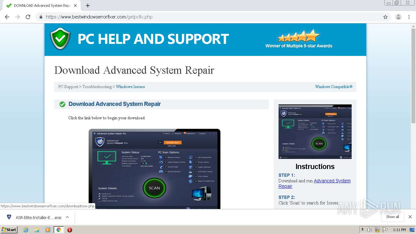
Task: Open the Advanced System Repair link in Step 1
Action: point(315,184)
